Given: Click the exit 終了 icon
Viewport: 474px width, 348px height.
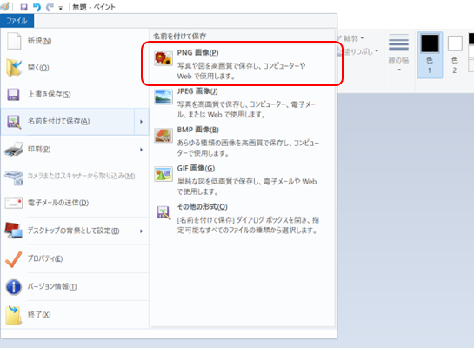Looking at the screenshot, I should (x=14, y=314).
